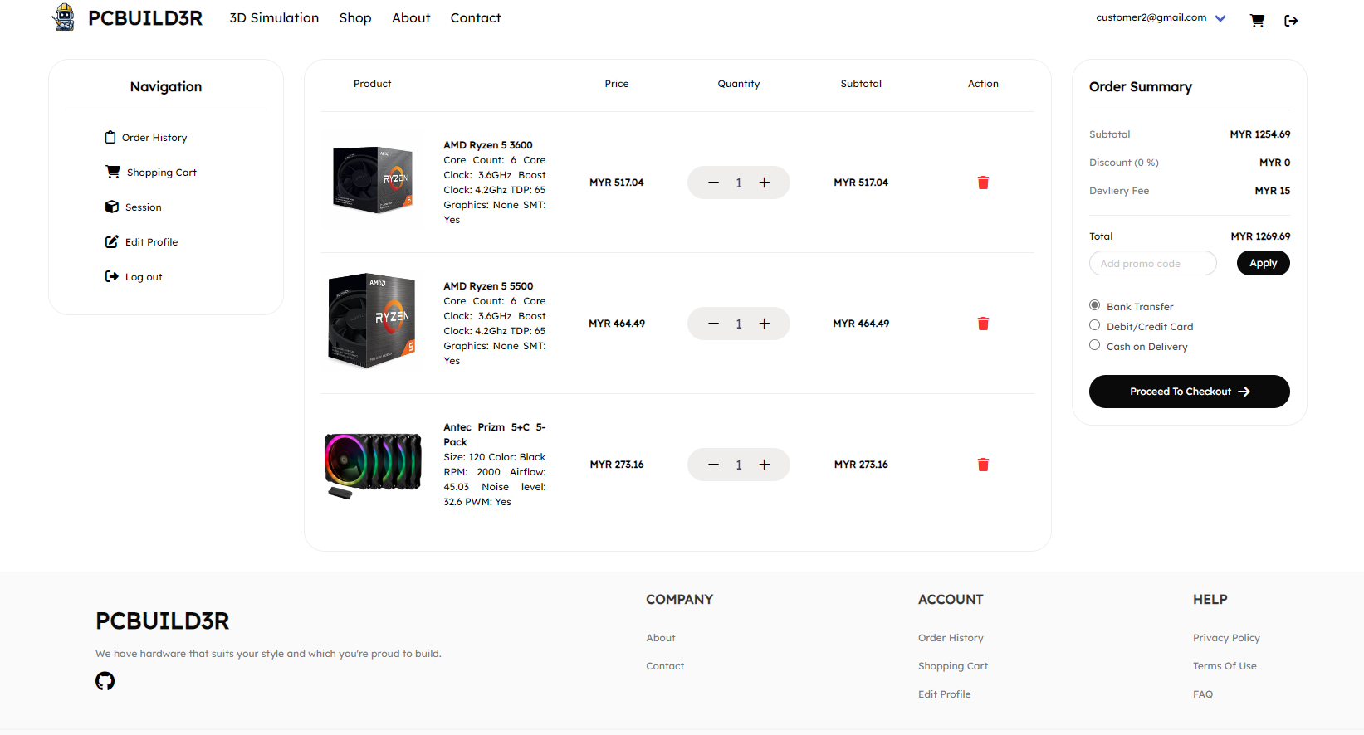Open the footer Order History link
This screenshot has height=735, width=1364.
click(951, 638)
